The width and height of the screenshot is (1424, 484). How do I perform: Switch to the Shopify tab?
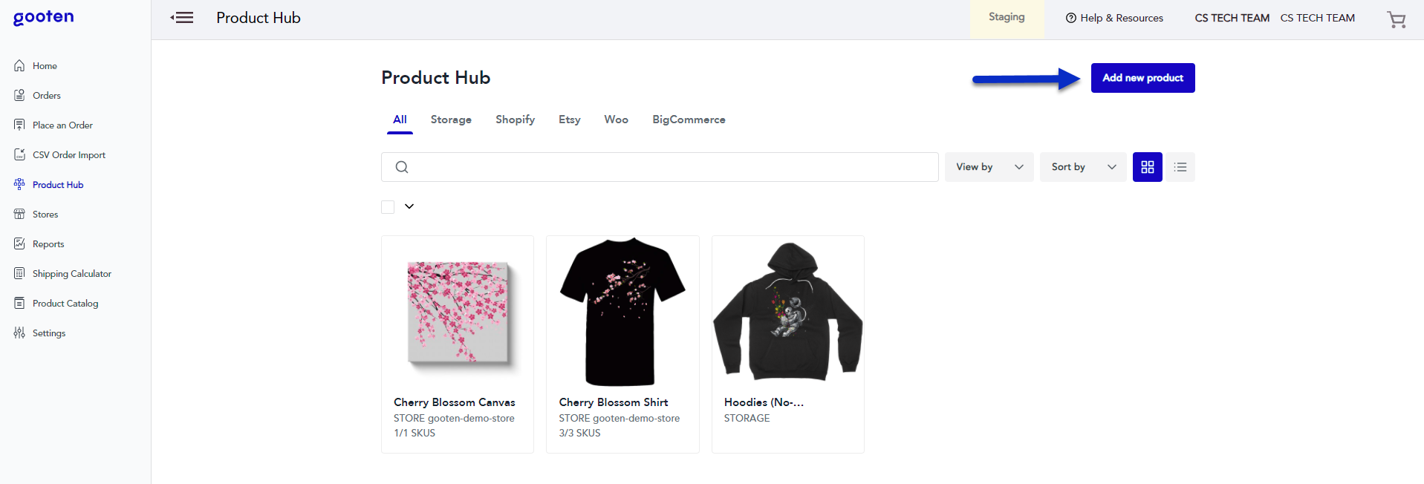515,120
